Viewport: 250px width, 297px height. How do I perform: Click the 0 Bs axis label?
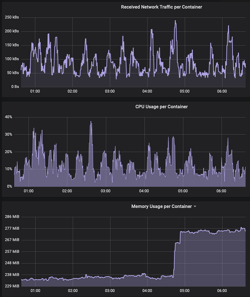[x=15, y=87]
